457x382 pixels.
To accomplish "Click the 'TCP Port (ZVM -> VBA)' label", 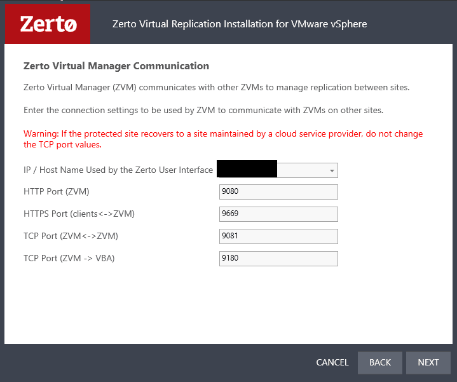I will pyautogui.click(x=69, y=258).
